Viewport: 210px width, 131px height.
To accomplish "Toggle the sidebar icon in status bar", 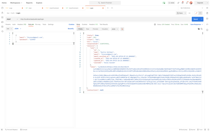I will [2, 130].
